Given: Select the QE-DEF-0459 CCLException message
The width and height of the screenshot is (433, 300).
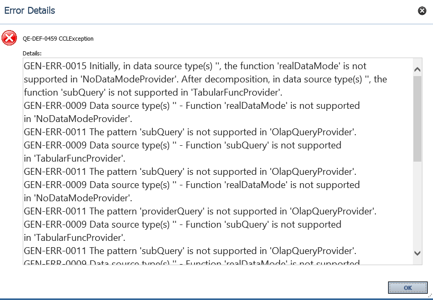Looking at the screenshot, I should tap(58, 39).
